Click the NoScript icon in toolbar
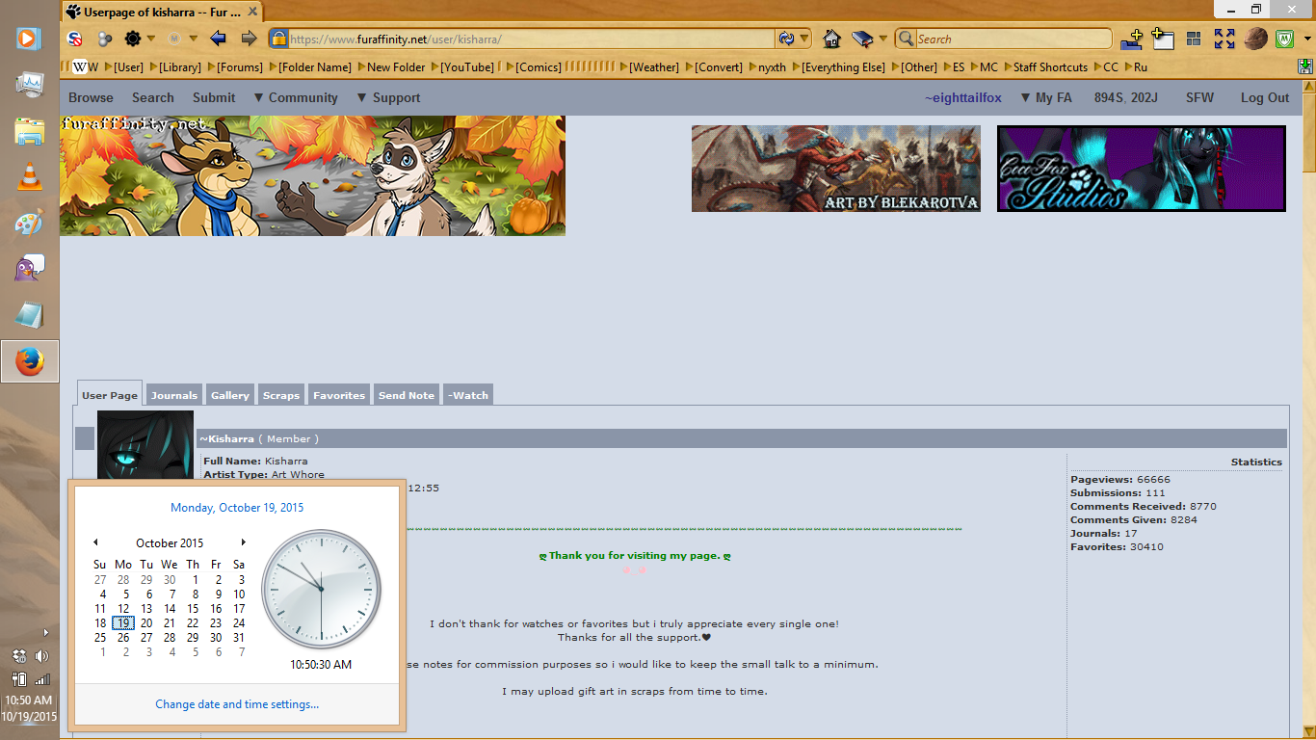Viewport: 1316px width, 740px height. [75, 39]
